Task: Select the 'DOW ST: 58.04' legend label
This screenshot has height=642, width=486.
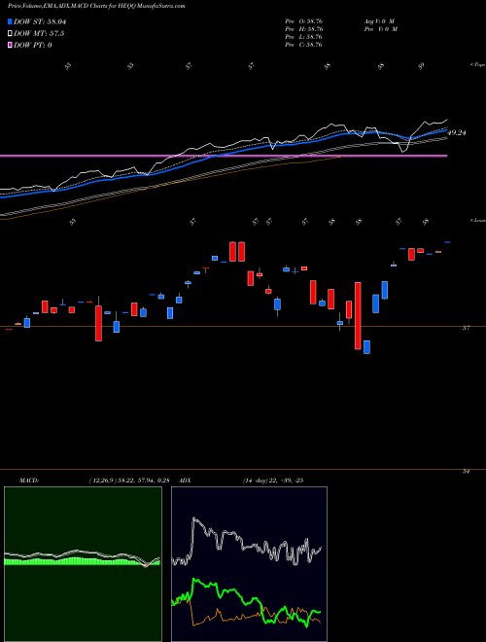Action: [40, 21]
